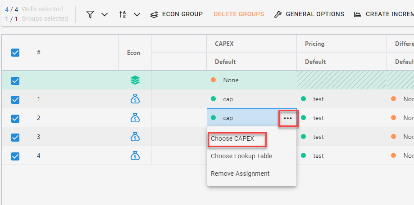414x205 pixels.
Task: Uncheck the checkbox for well 1
Action: pyautogui.click(x=15, y=99)
